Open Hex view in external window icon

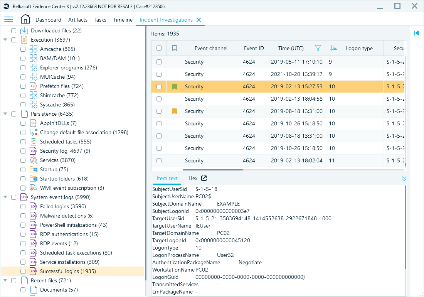pos(204,178)
